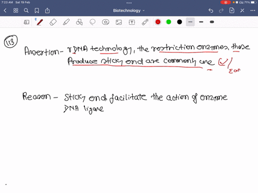Bookmark the current page
The height and width of the screenshot is (193, 258).
[37, 11]
